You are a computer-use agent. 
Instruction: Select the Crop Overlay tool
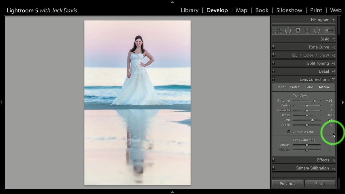[278, 30]
